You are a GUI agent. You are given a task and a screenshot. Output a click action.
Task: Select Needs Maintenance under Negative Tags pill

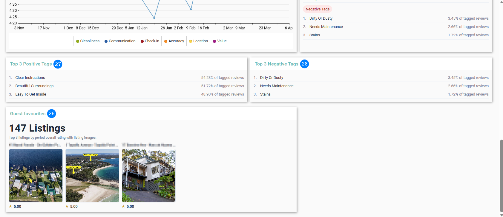tap(396, 27)
